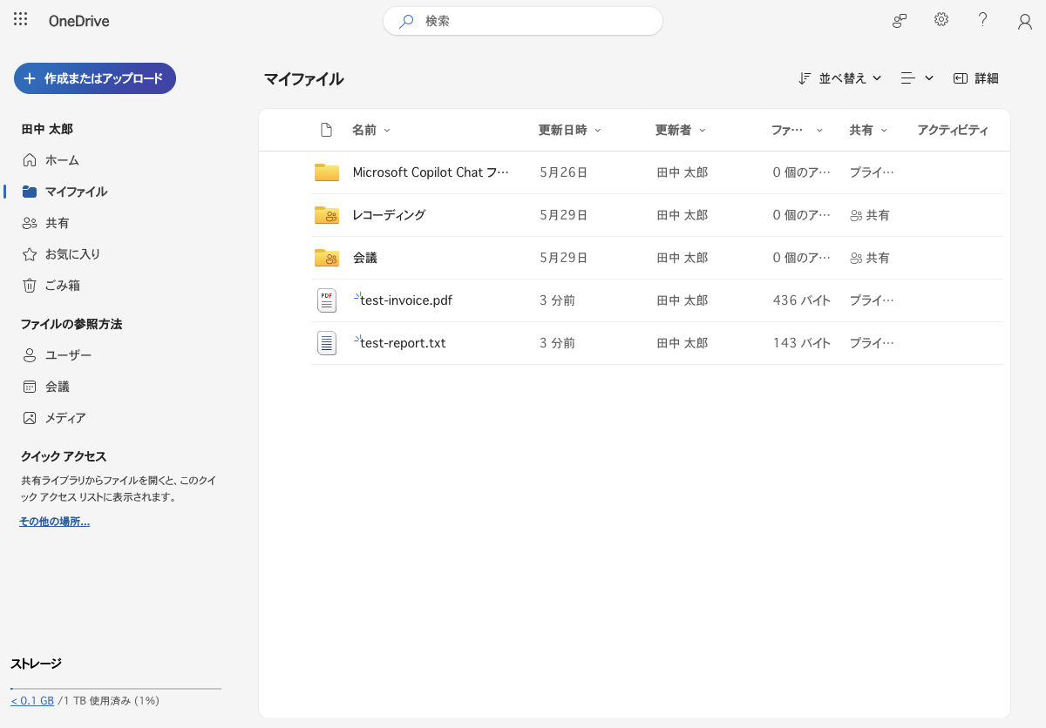Click the 436 バイト size cell
The width and height of the screenshot is (1046, 728).
tap(802, 300)
